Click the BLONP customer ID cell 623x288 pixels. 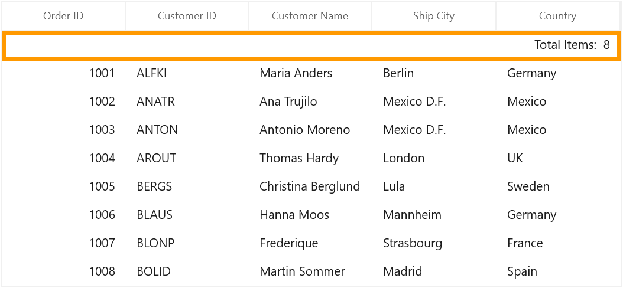point(187,243)
